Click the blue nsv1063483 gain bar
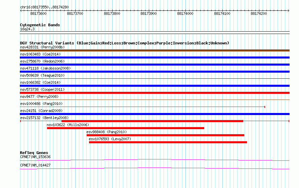 155,58
